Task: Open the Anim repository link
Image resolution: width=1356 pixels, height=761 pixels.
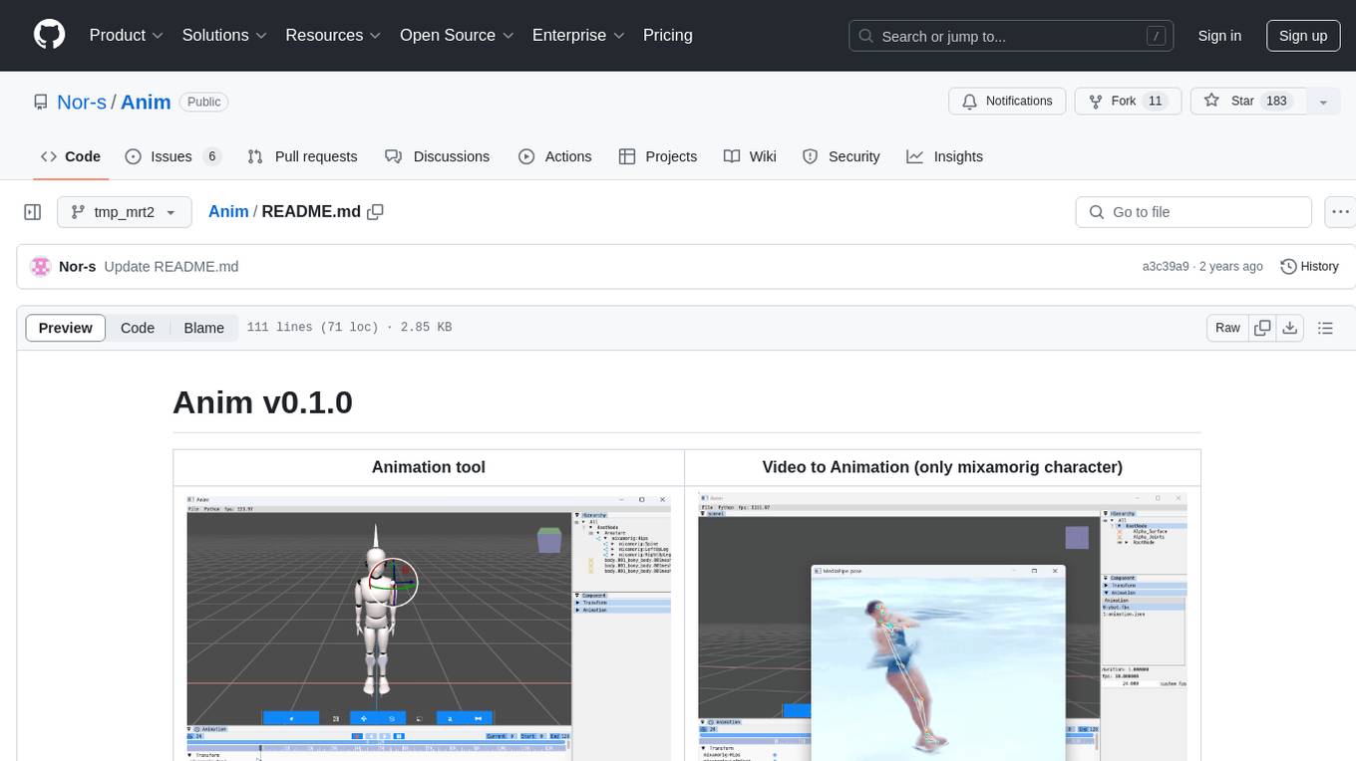Action: [x=146, y=102]
